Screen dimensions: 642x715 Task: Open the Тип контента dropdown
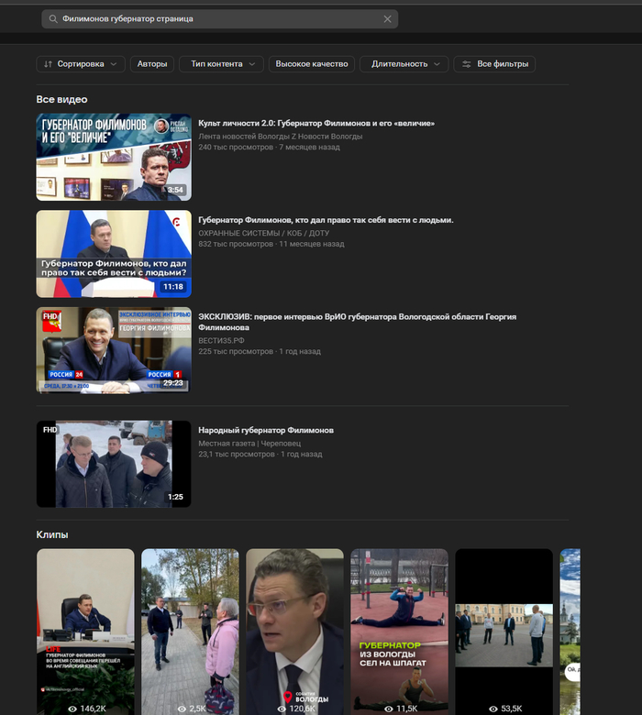pos(221,64)
